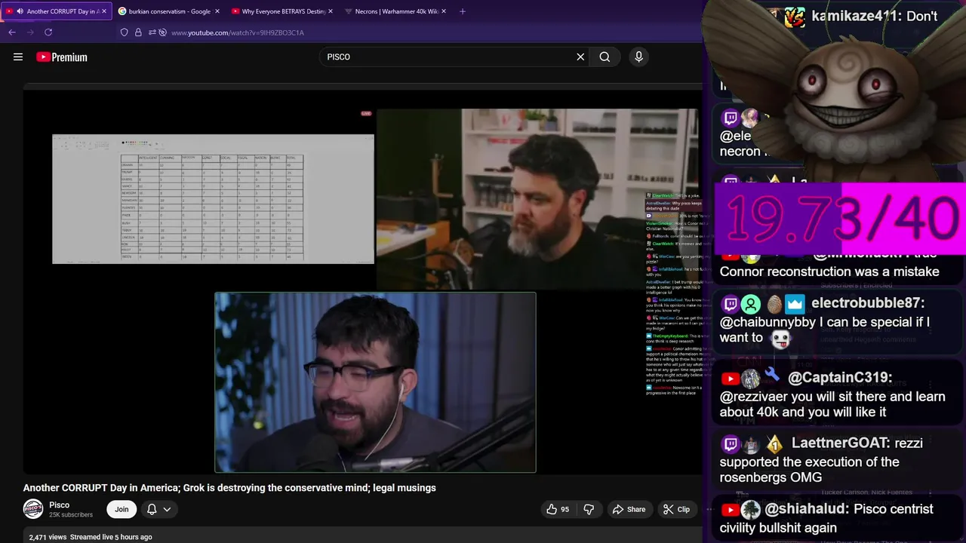Go back in browser history
The width and height of the screenshot is (966, 543).
click(12, 32)
